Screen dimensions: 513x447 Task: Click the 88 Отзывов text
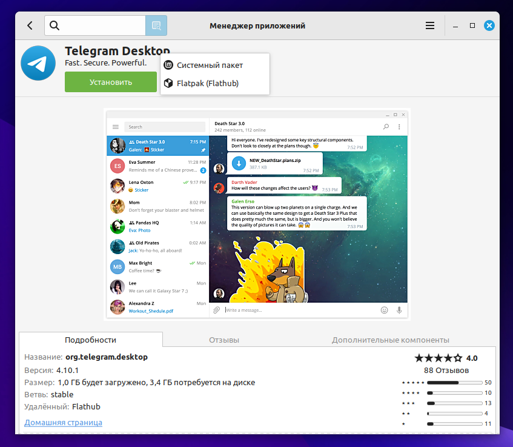click(446, 371)
